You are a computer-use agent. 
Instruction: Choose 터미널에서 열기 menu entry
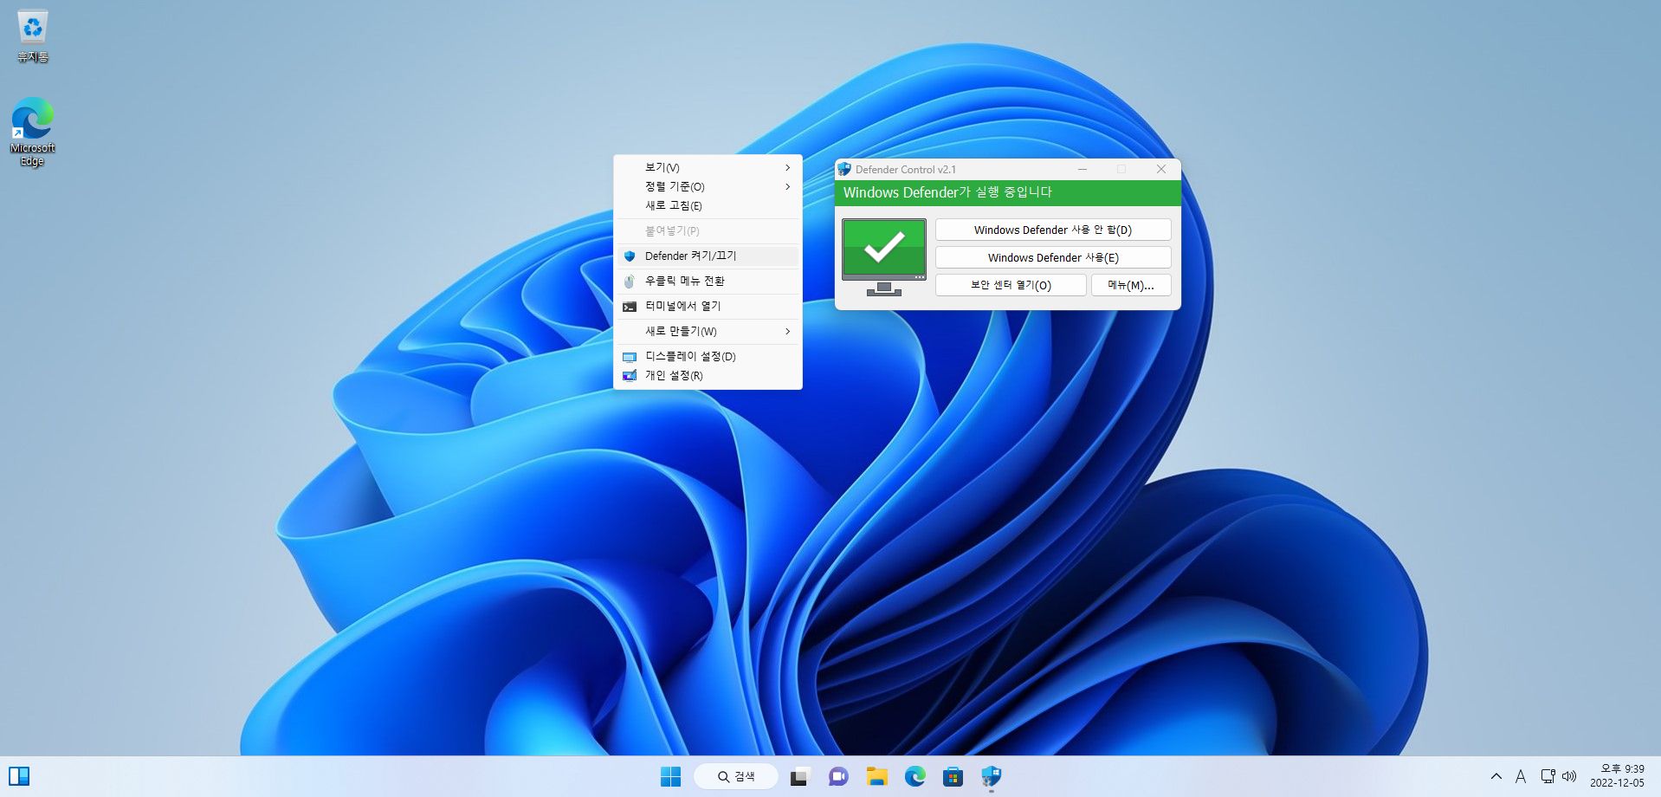pos(708,307)
